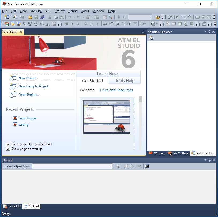This screenshot has height=217, width=218.
Task: Open the Debug menu
Action: coord(73,11)
